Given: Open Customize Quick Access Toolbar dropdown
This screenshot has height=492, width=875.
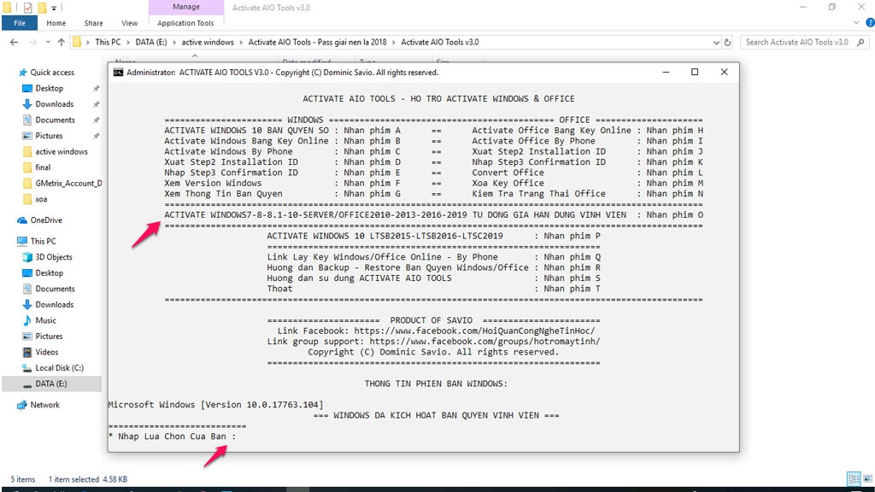Looking at the screenshot, I should [x=54, y=8].
